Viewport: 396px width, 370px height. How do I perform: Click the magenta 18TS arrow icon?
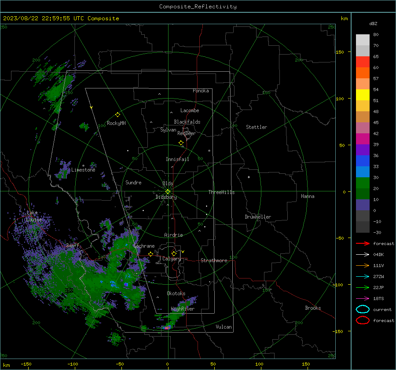[363, 299]
